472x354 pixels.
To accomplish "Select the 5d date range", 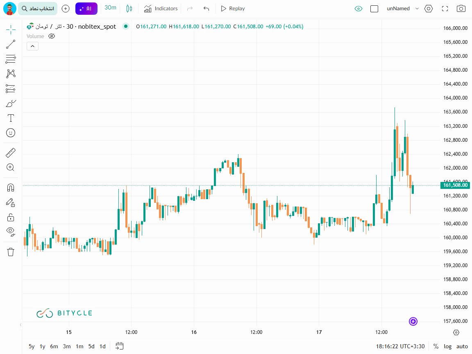I will 91,346.
